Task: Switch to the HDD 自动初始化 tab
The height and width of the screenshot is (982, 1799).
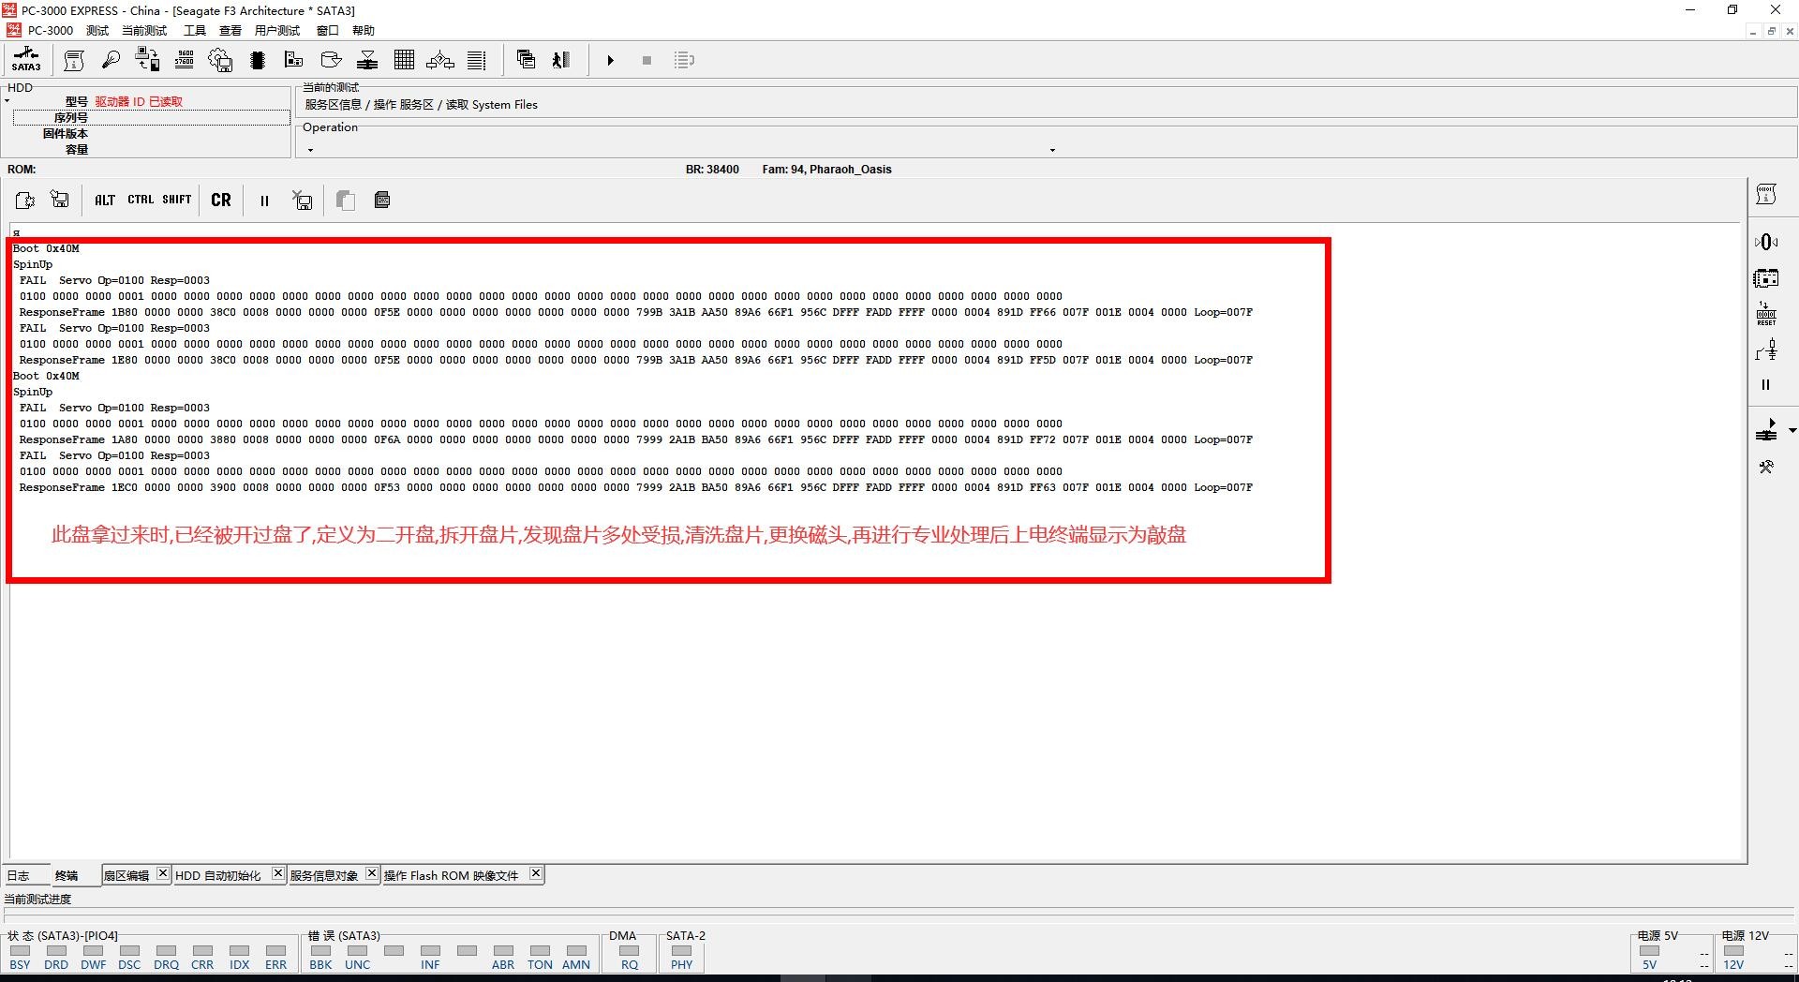Action: [218, 875]
